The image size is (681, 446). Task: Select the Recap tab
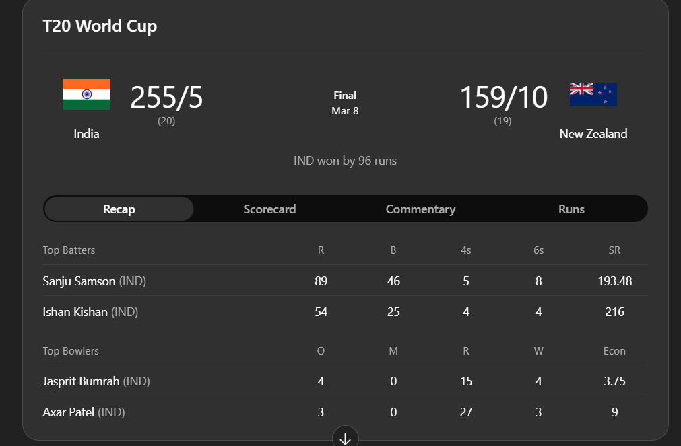(119, 209)
